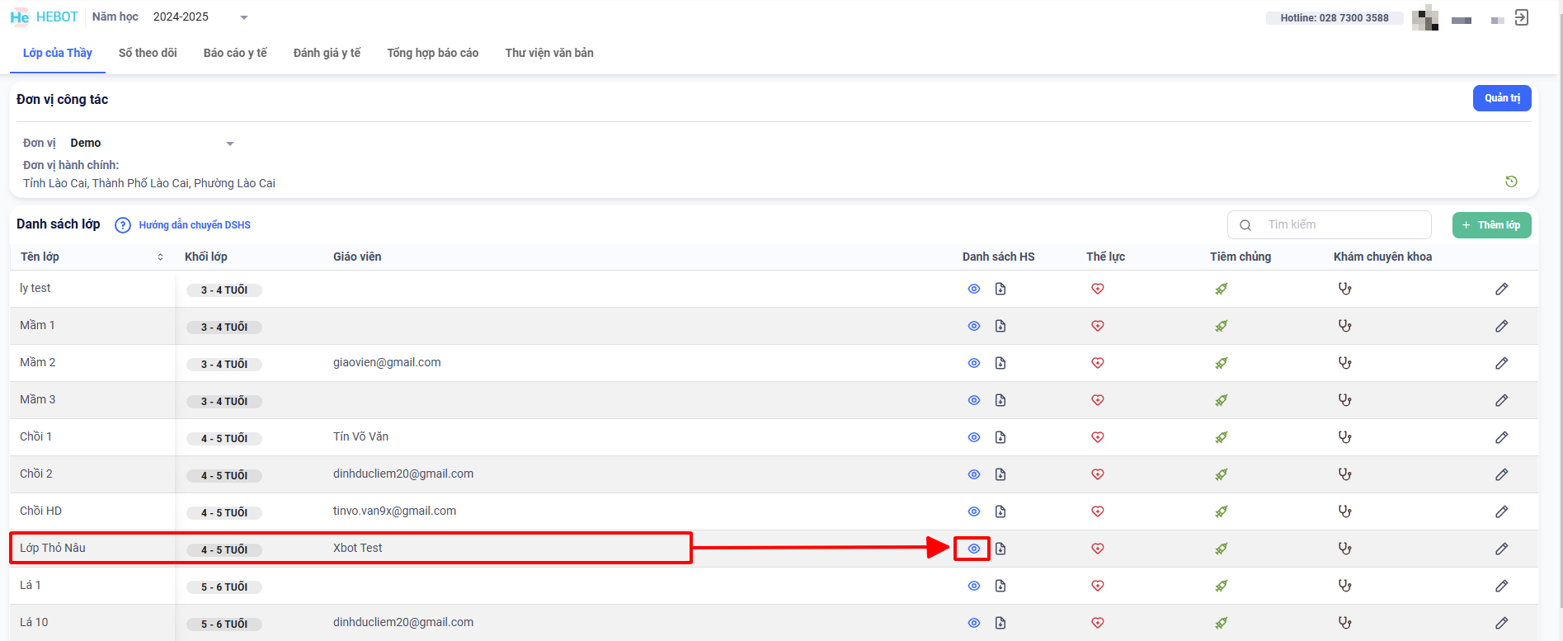View student list for Lớp Thỏ Nâu
This screenshot has width=1563, height=641.
tap(973, 549)
